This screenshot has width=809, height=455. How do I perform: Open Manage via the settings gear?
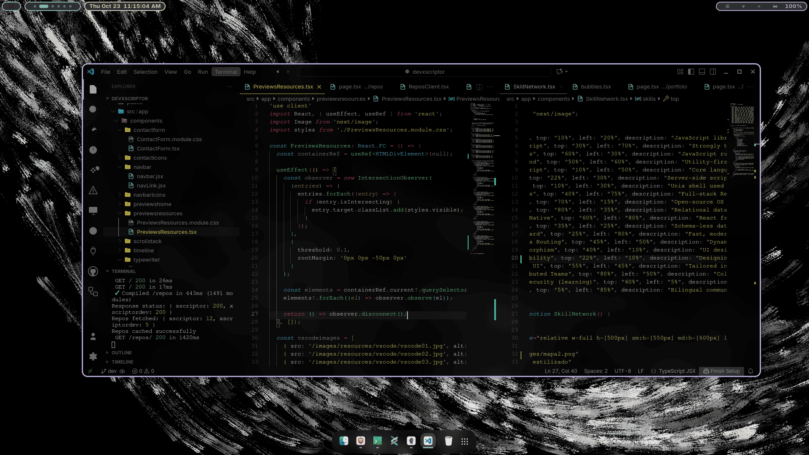93,357
